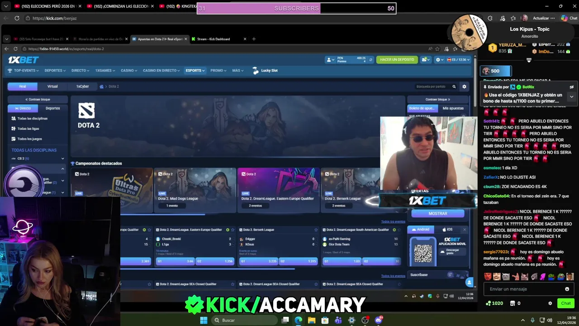Open File Explorer from taskbar
Image resolution: width=579 pixels, height=326 pixels.
(312, 320)
